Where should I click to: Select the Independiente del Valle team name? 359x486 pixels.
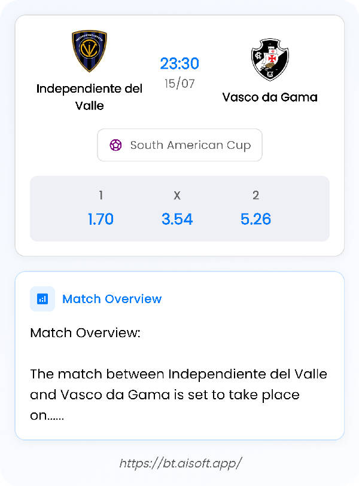pyautogui.click(x=89, y=97)
